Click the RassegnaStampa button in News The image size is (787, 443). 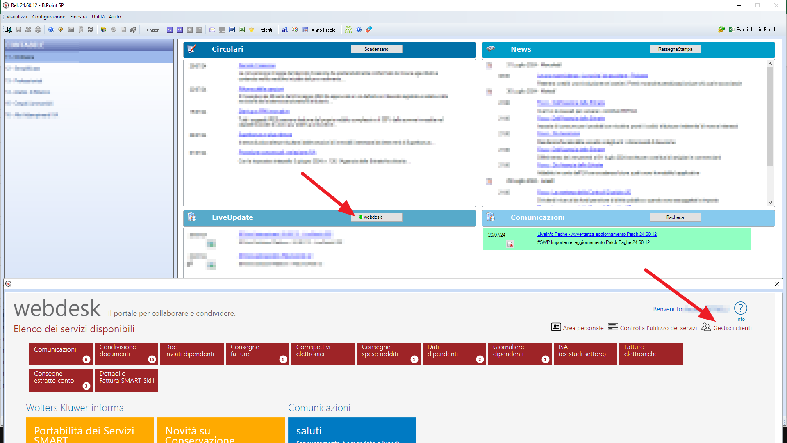click(x=675, y=49)
